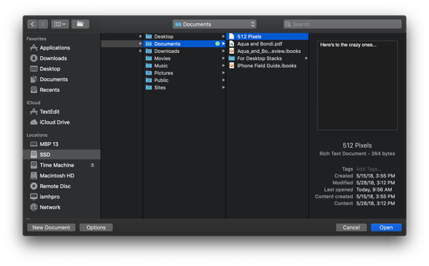Select iPhone Field Guide.ibooks
This screenshot has width=429, height=266.
pos(268,66)
